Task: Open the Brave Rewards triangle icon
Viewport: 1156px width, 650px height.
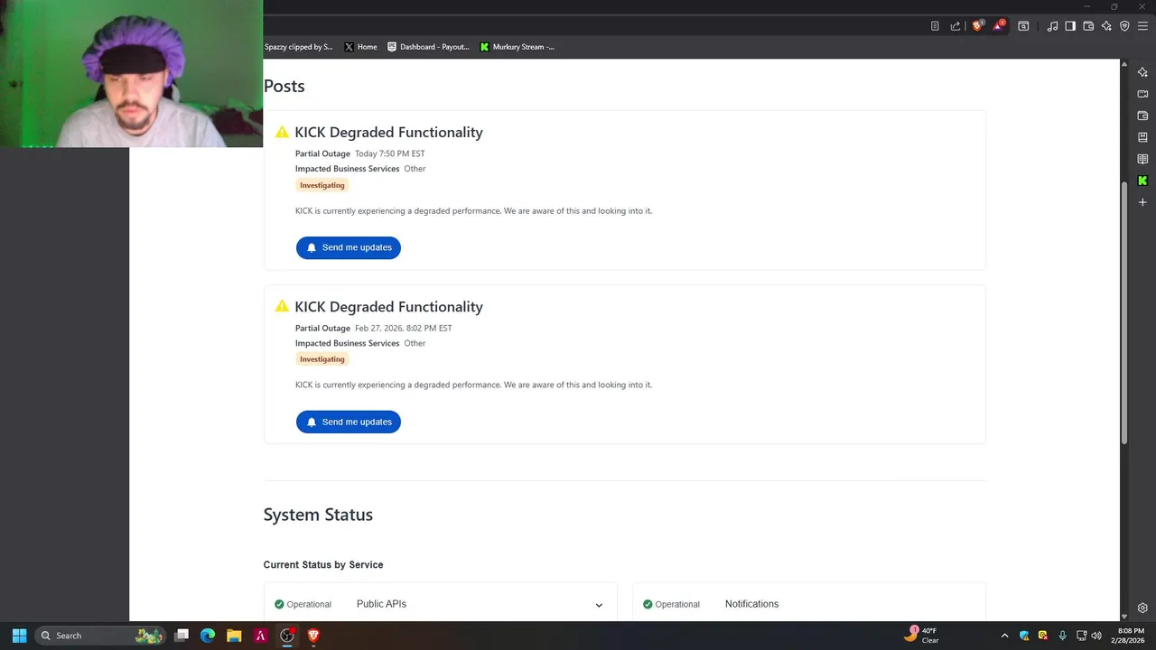Action: (998, 26)
